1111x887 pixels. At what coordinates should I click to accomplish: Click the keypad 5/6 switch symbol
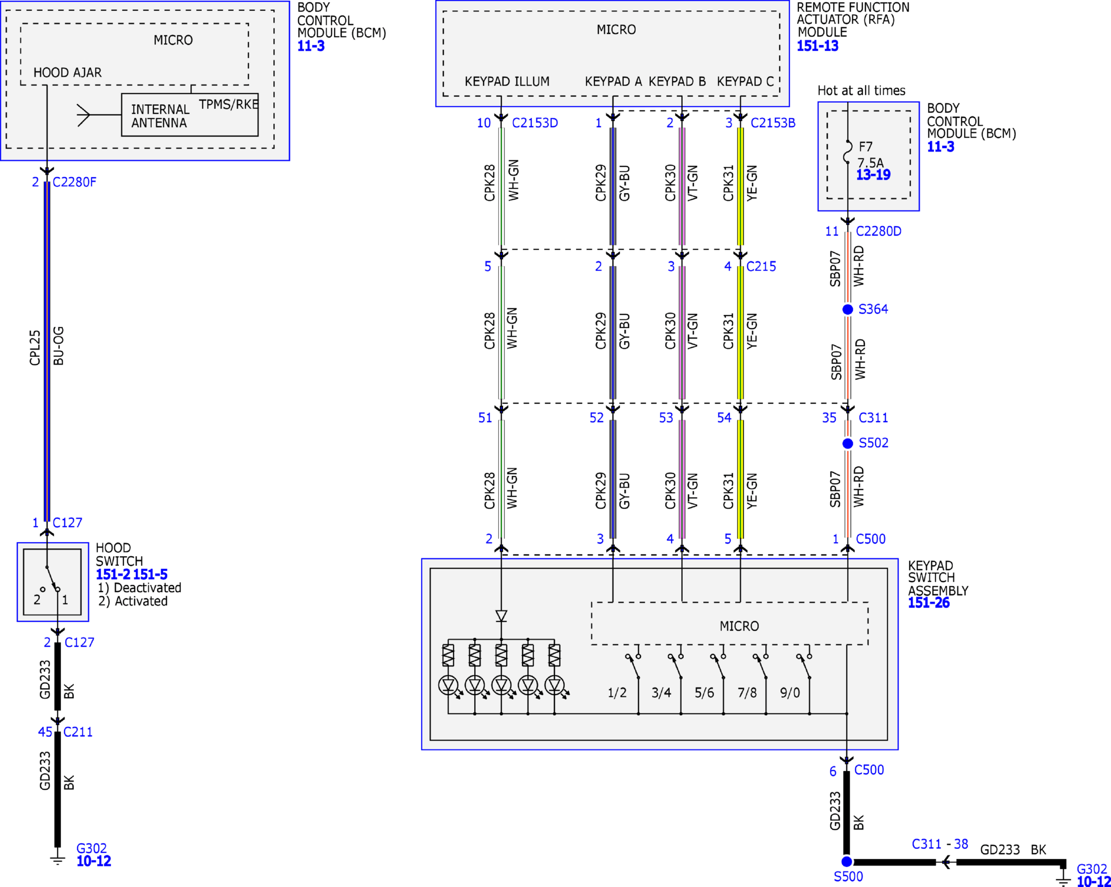[x=718, y=667]
